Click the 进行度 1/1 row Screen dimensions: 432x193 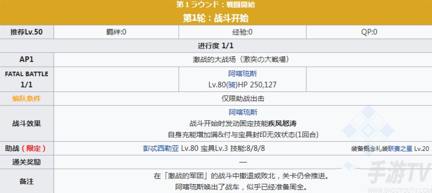click(x=216, y=46)
